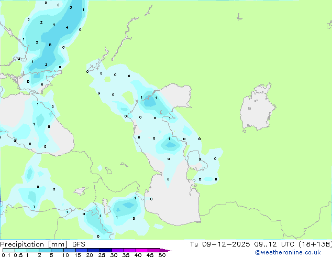This screenshot has height=257, width=332.
Task: Click the 0.5–1 mm legend swatch
Action: coord(21,250)
